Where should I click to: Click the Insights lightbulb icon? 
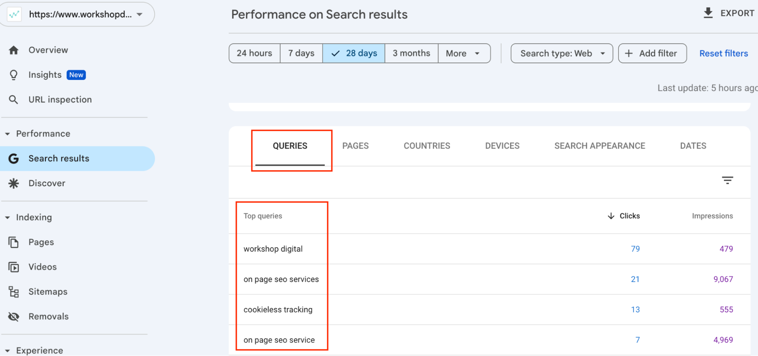(14, 75)
